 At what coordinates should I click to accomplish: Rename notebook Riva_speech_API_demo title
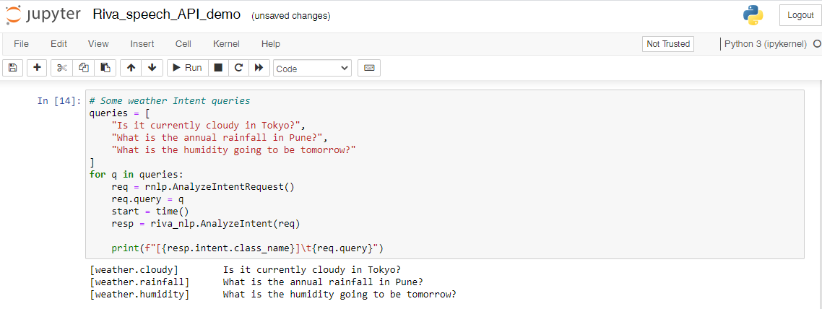(x=167, y=14)
